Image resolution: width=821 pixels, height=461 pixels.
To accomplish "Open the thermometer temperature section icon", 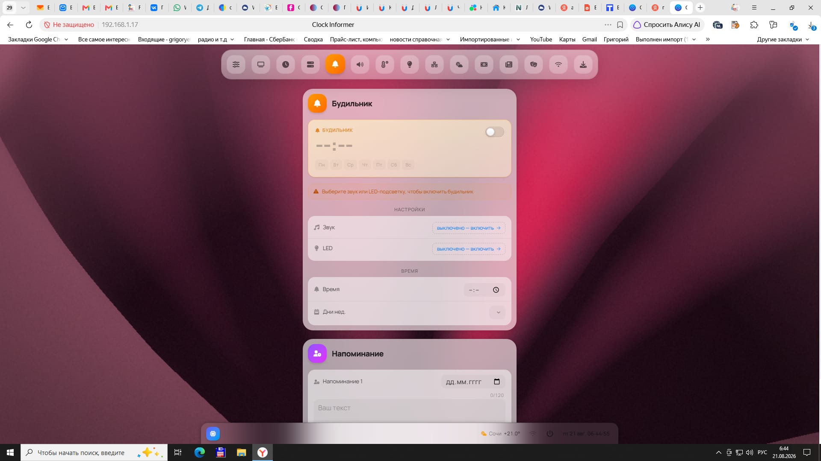I will click(x=385, y=64).
